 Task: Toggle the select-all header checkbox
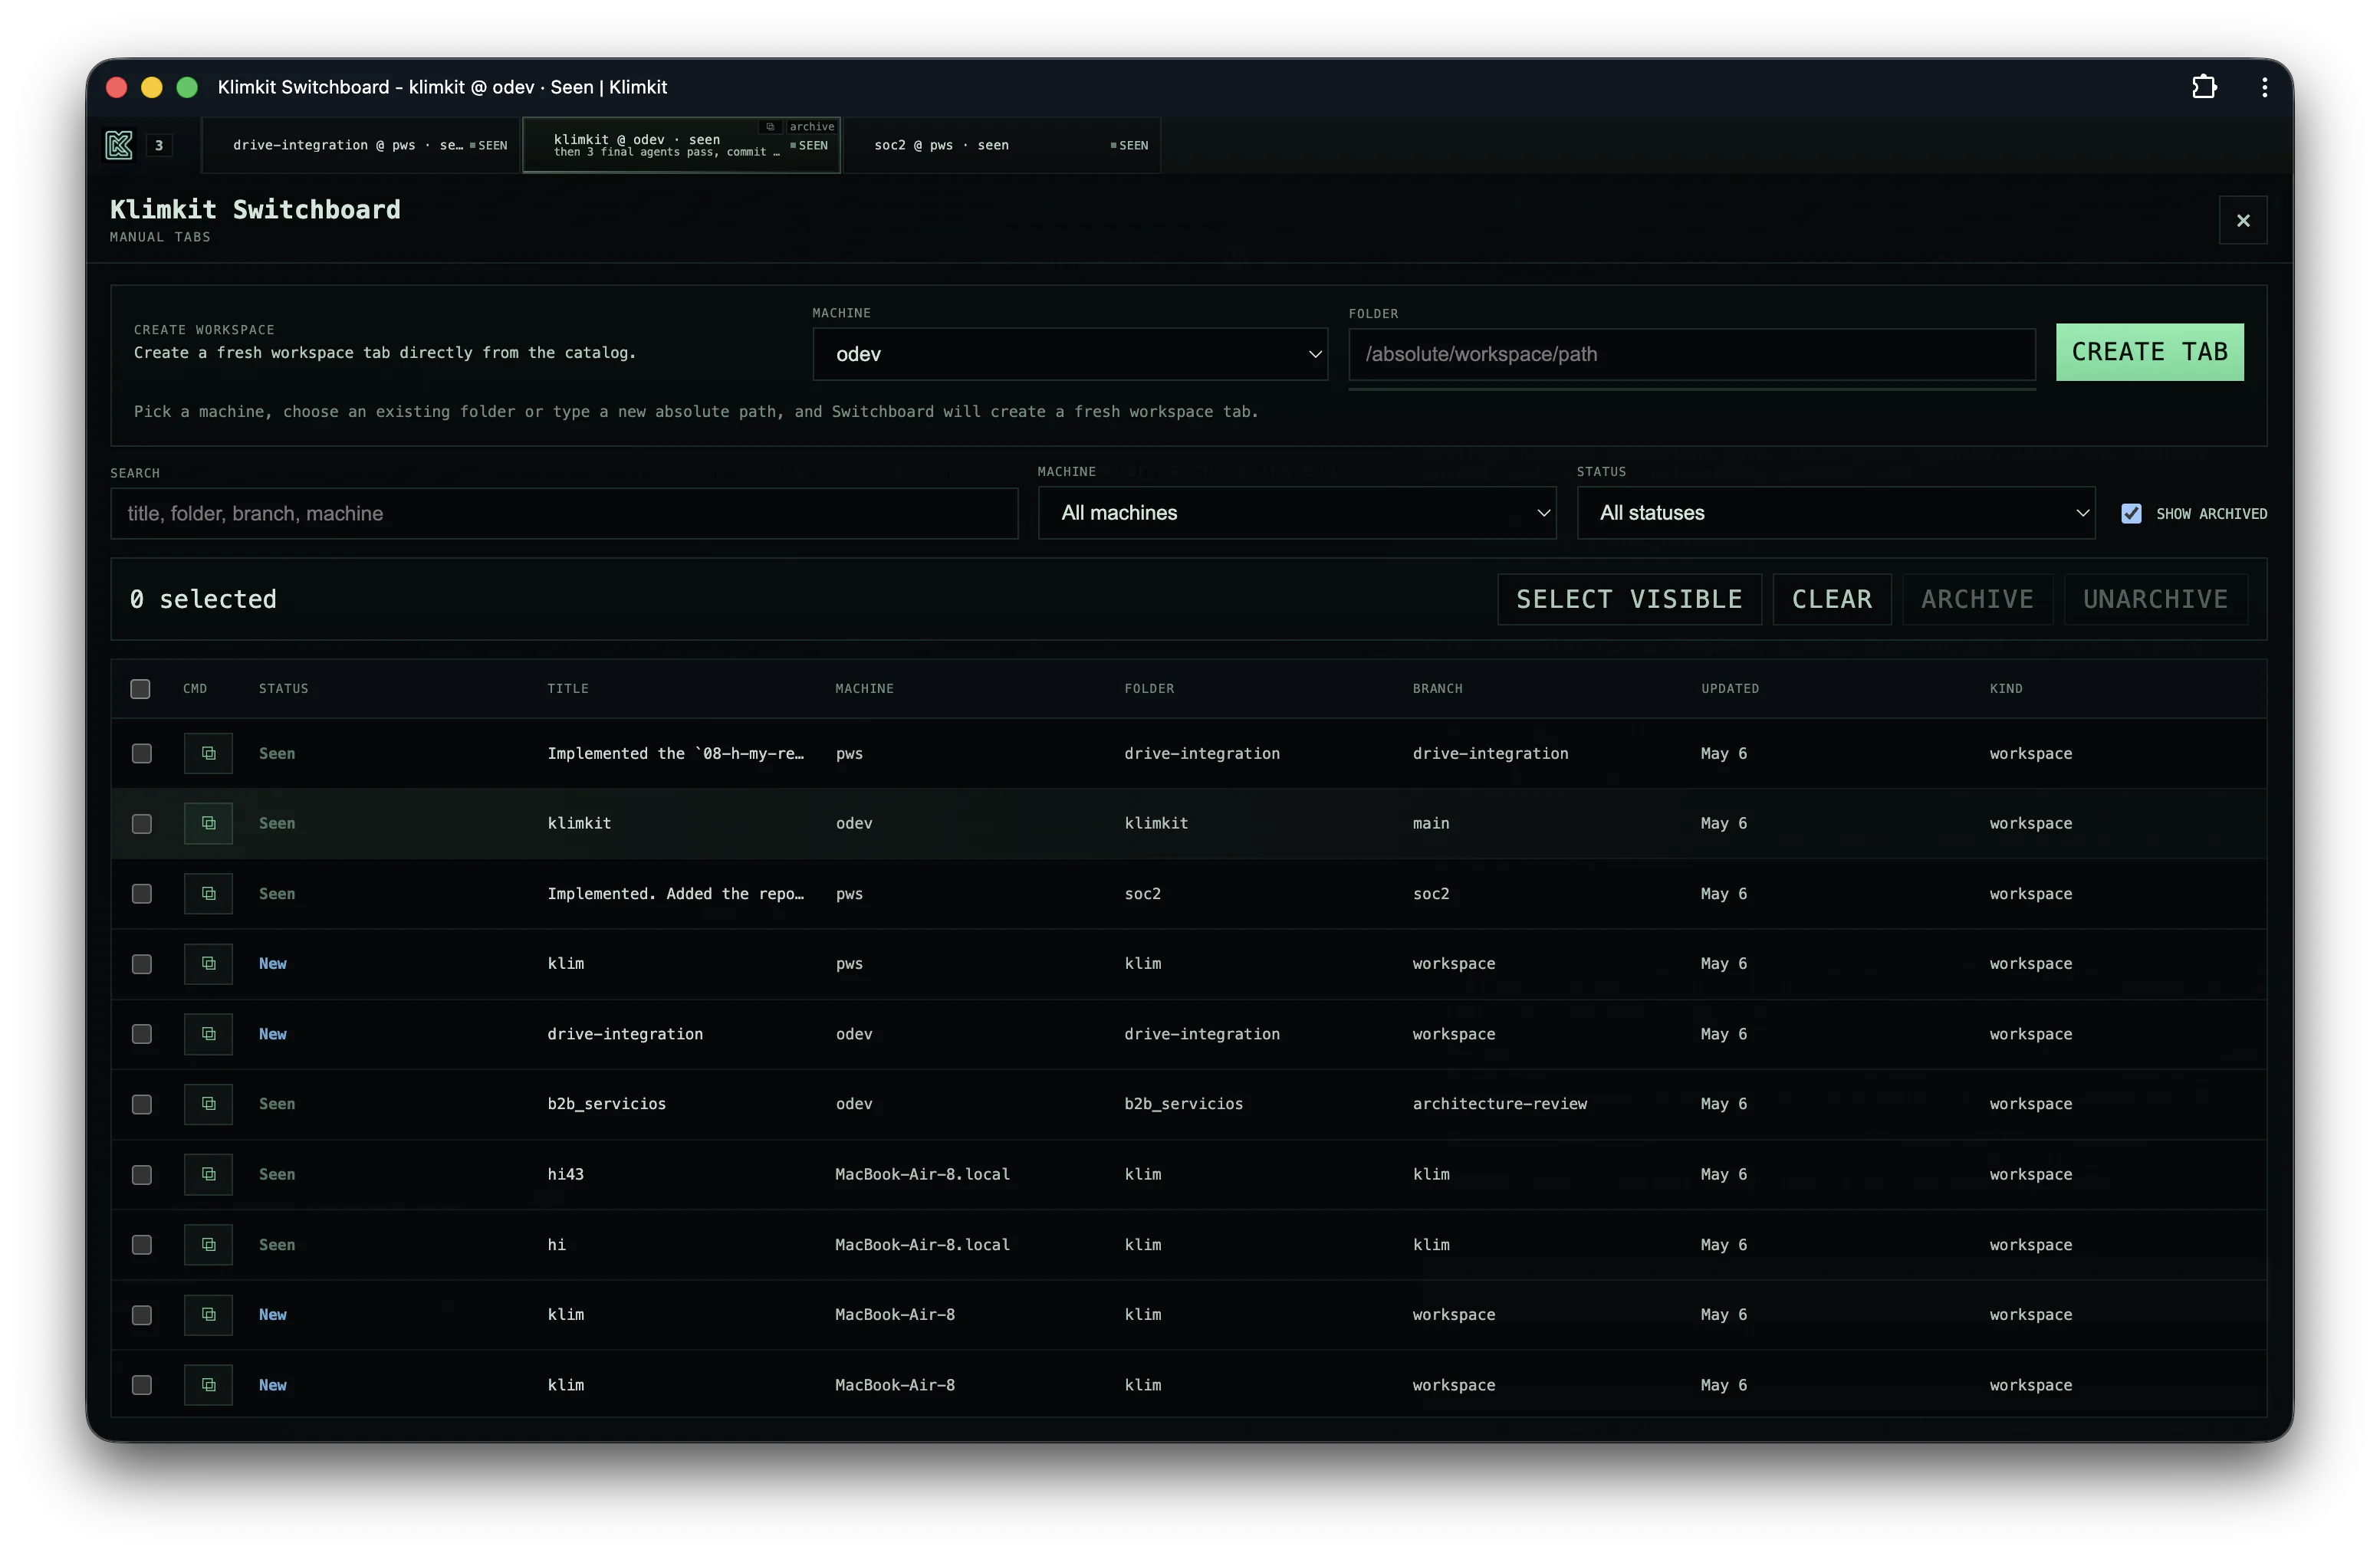coord(141,688)
